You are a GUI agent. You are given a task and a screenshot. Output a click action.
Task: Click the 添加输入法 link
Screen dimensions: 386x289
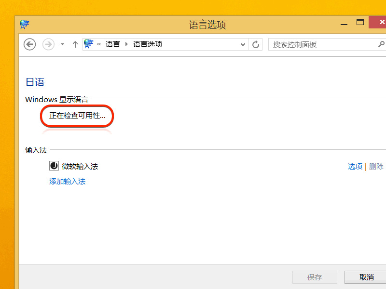(67, 182)
